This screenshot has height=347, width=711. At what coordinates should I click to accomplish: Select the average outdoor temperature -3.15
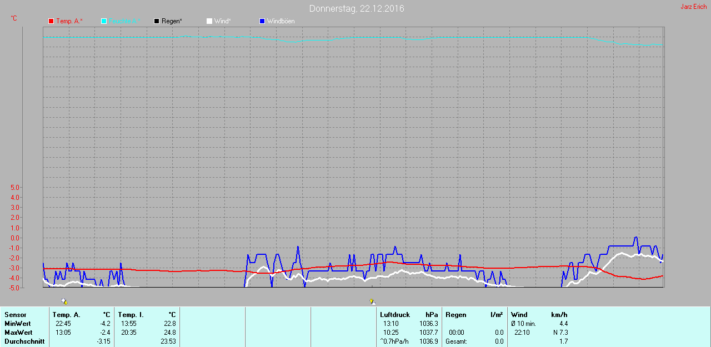click(x=103, y=341)
